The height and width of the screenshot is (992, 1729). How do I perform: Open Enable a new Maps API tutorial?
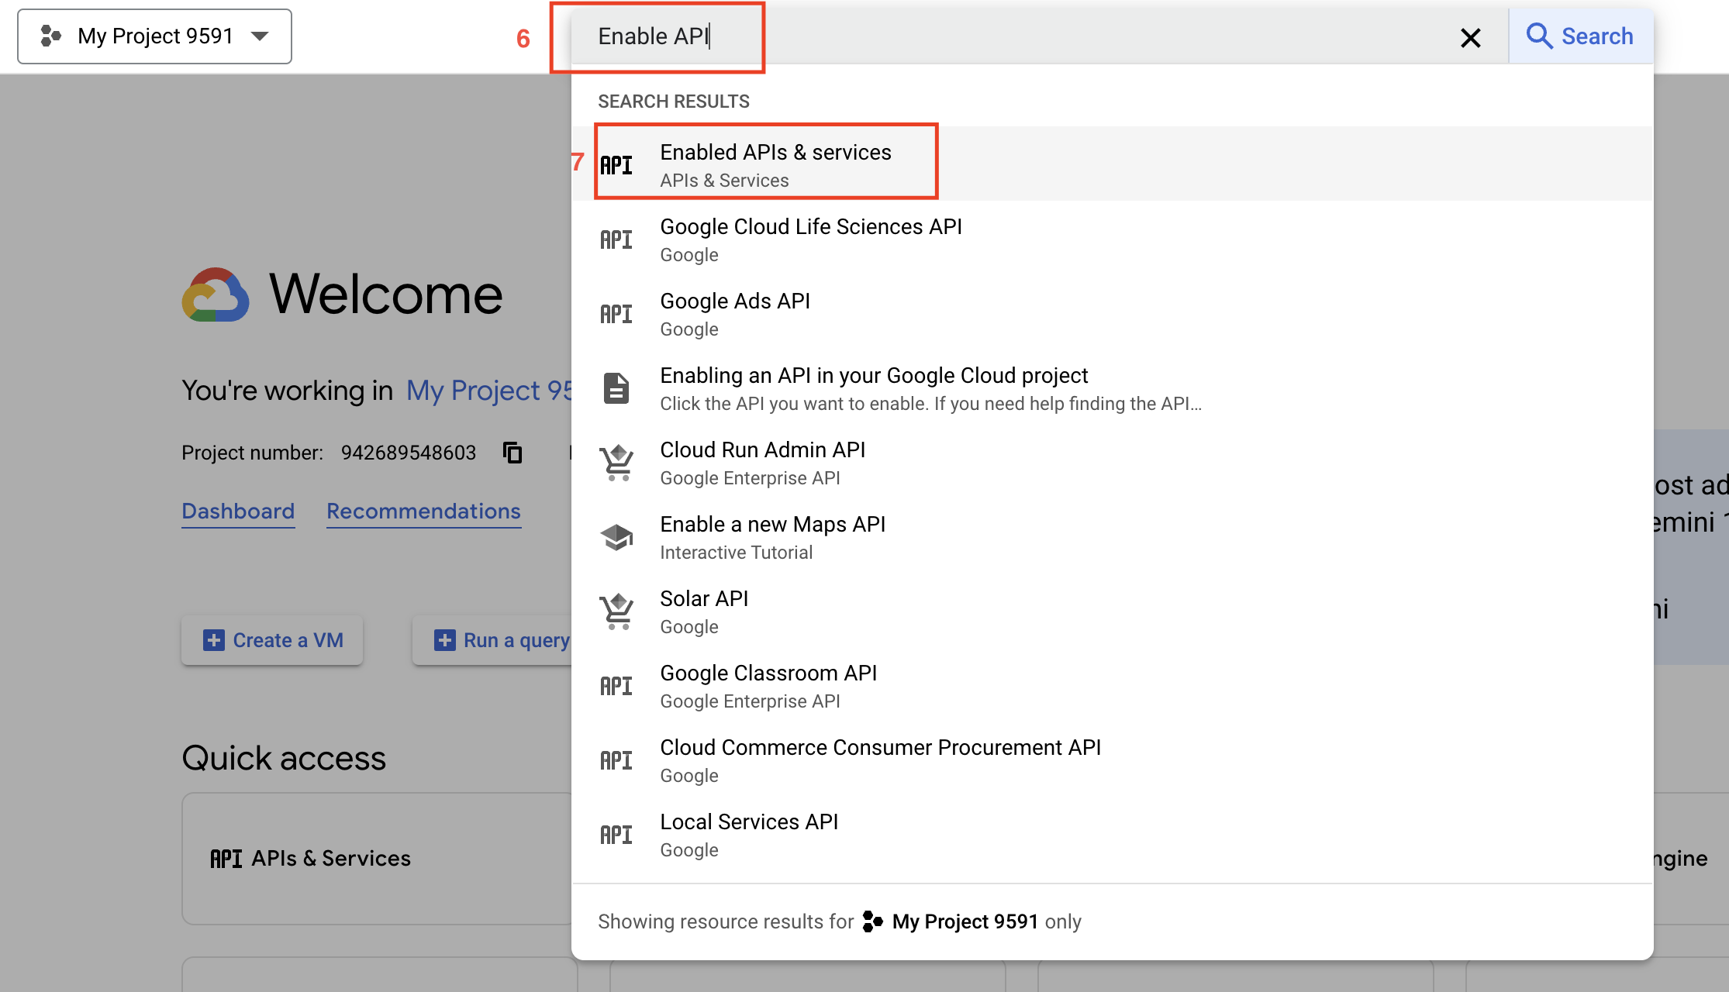1112,537
